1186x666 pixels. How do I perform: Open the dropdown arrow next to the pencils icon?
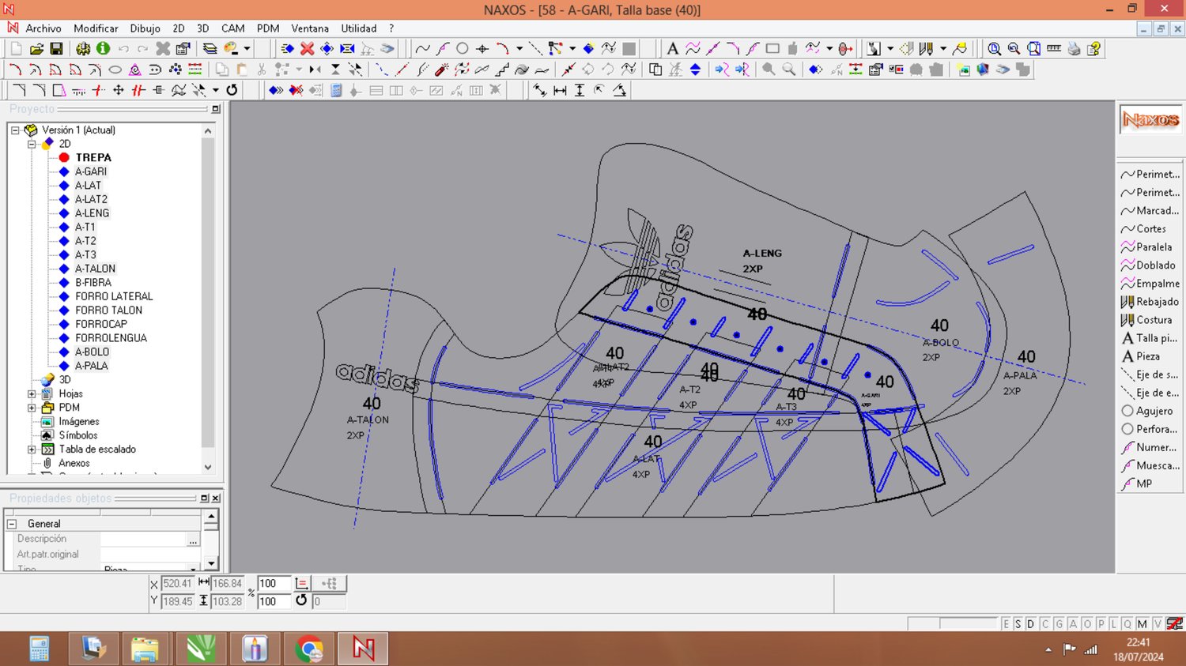943,49
